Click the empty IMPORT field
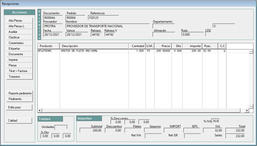 172,130
